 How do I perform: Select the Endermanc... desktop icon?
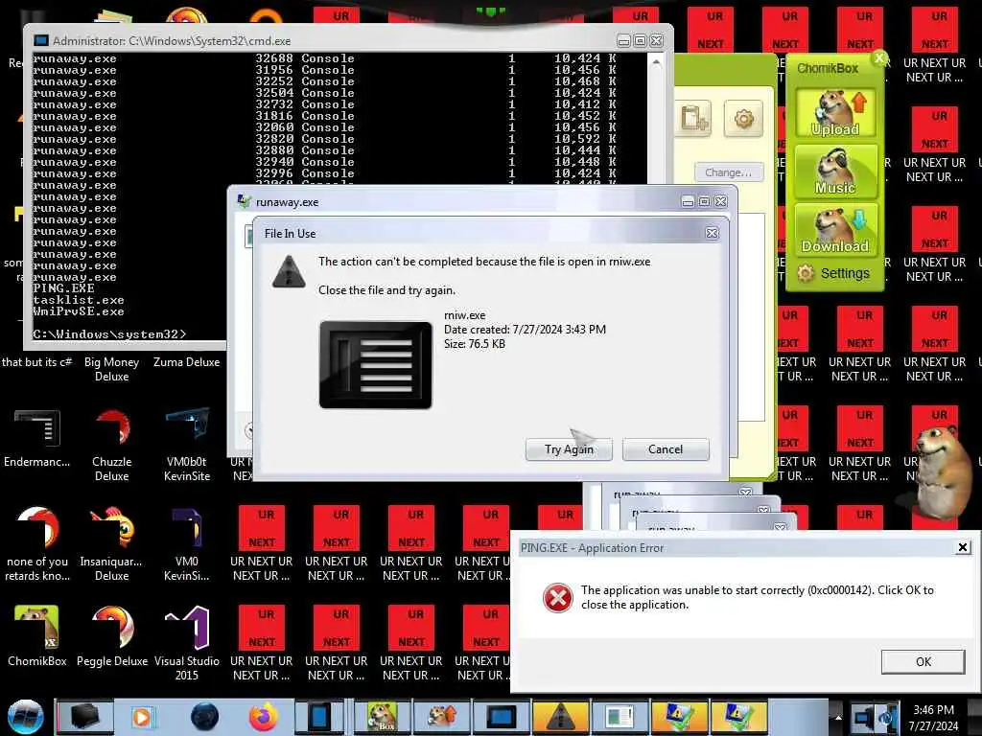point(37,439)
